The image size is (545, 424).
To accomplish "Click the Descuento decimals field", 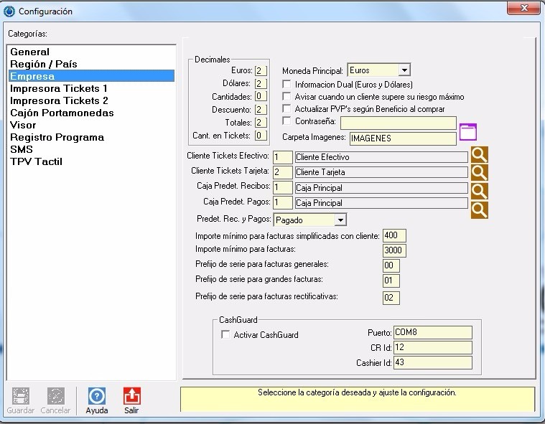I will pos(261,109).
